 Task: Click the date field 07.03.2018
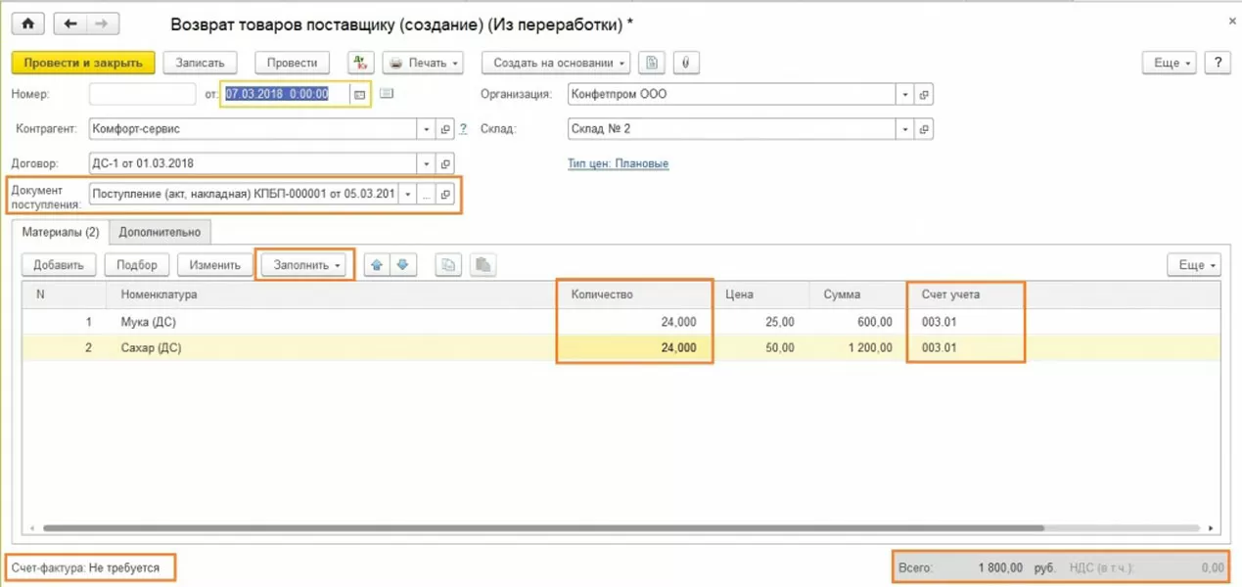pyautogui.click(x=287, y=95)
